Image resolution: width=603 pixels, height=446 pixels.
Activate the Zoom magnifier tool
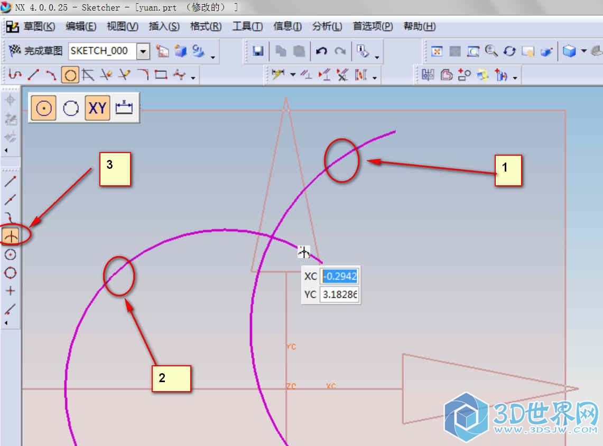[491, 51]
